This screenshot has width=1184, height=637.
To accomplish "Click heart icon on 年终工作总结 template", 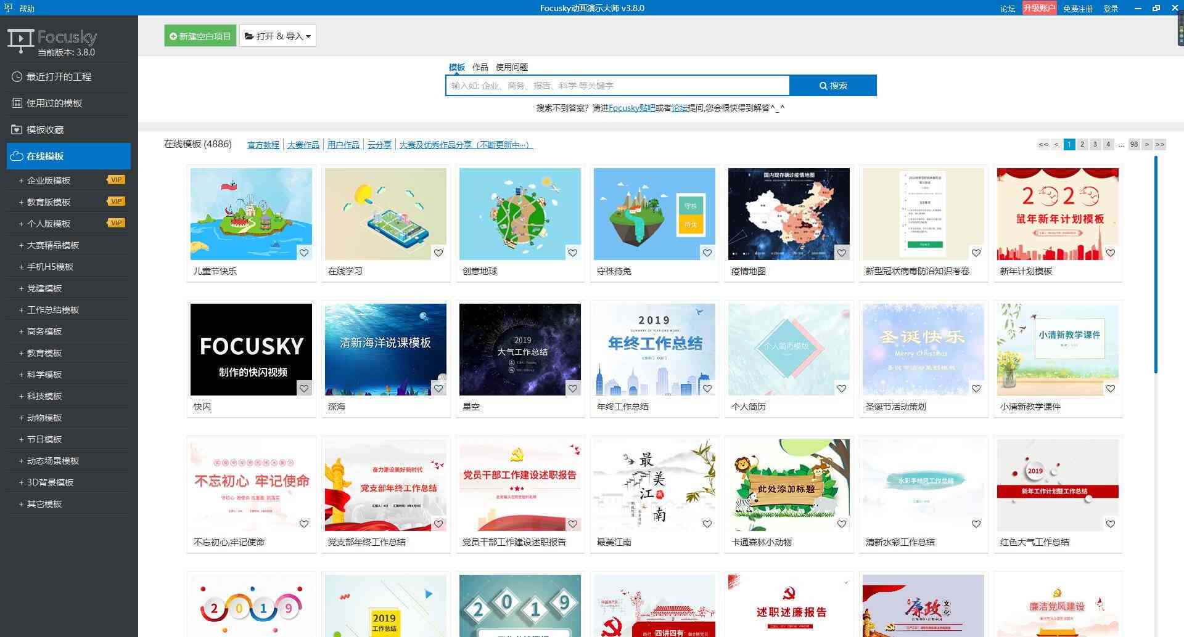I will [x=707, y=388].
